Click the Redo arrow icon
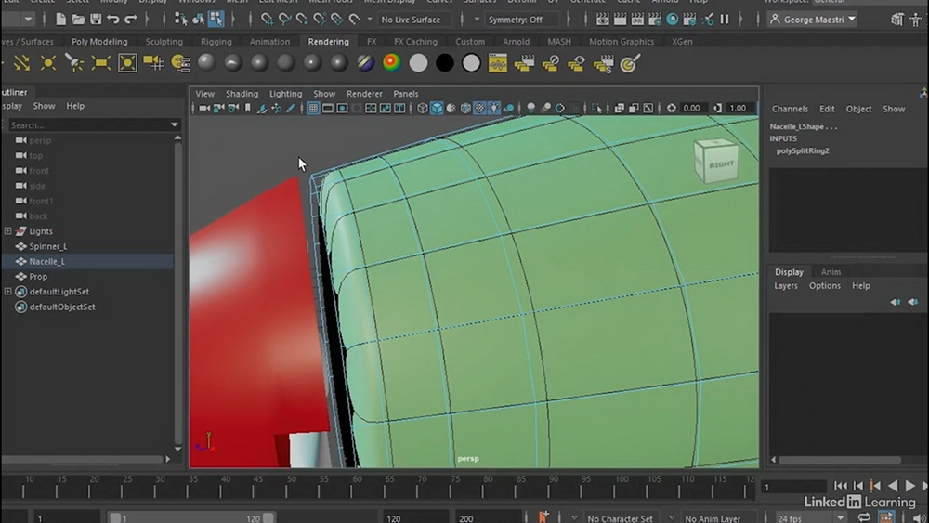The height and width of the screenshot is (523, 929). (130, 20)
